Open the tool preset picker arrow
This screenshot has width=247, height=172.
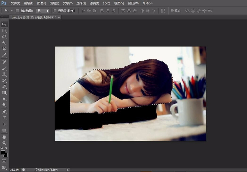point(12,11)
